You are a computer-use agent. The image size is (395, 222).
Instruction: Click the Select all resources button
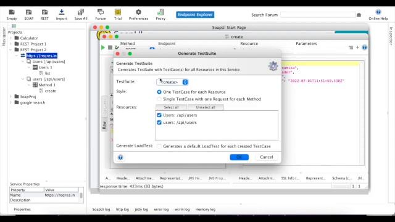point(172,107)
